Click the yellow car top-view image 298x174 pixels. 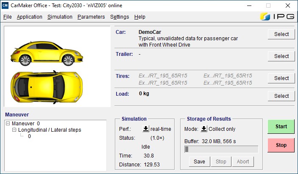click(x=47, y=87)
